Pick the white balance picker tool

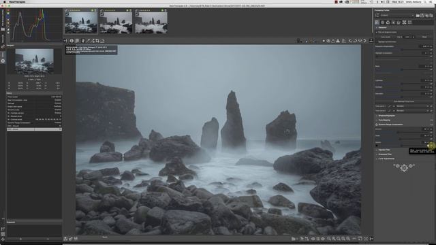[88, 41]
